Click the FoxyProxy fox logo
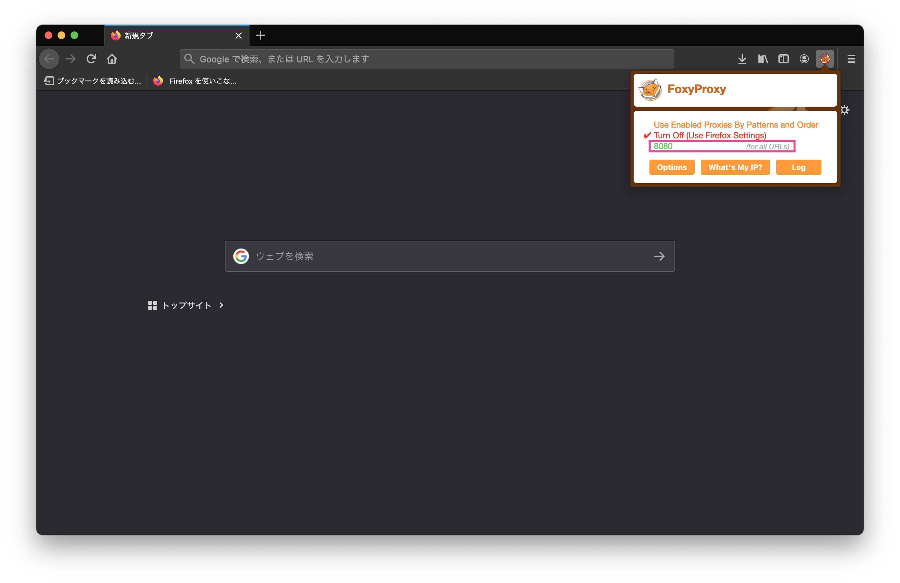The image size is (900, 583). (x=650, y=90)
